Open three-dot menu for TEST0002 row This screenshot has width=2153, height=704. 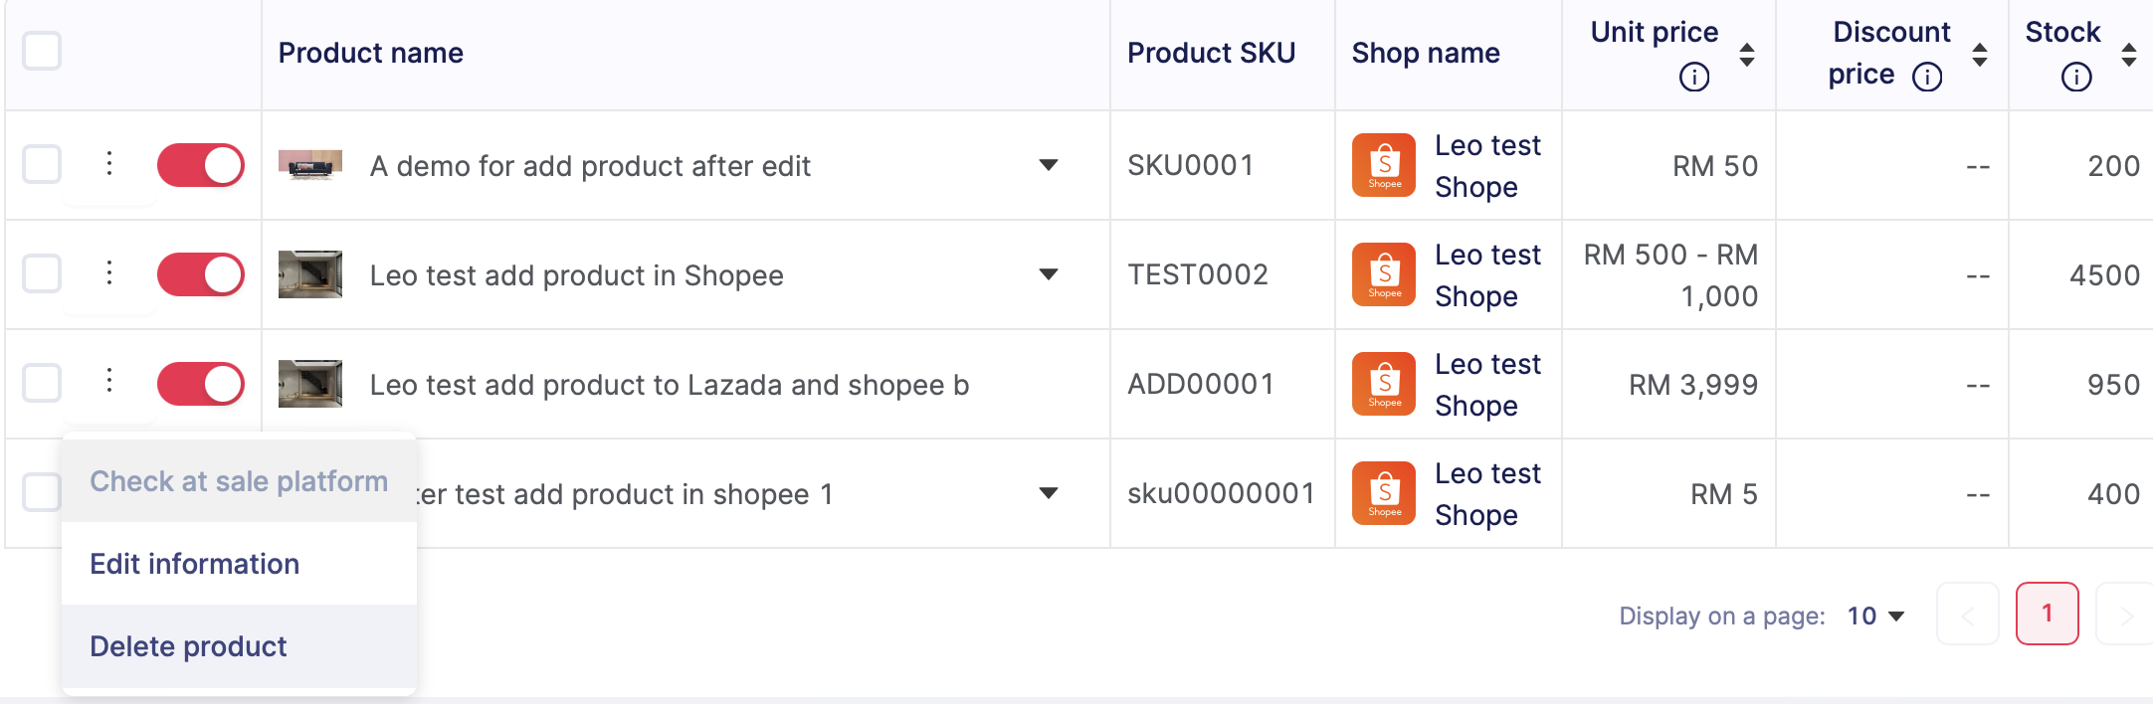pos(109,272)
